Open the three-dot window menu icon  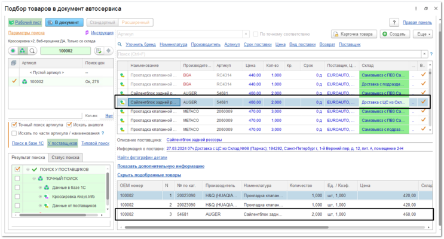pyautogui.click(x=416, y=9)
